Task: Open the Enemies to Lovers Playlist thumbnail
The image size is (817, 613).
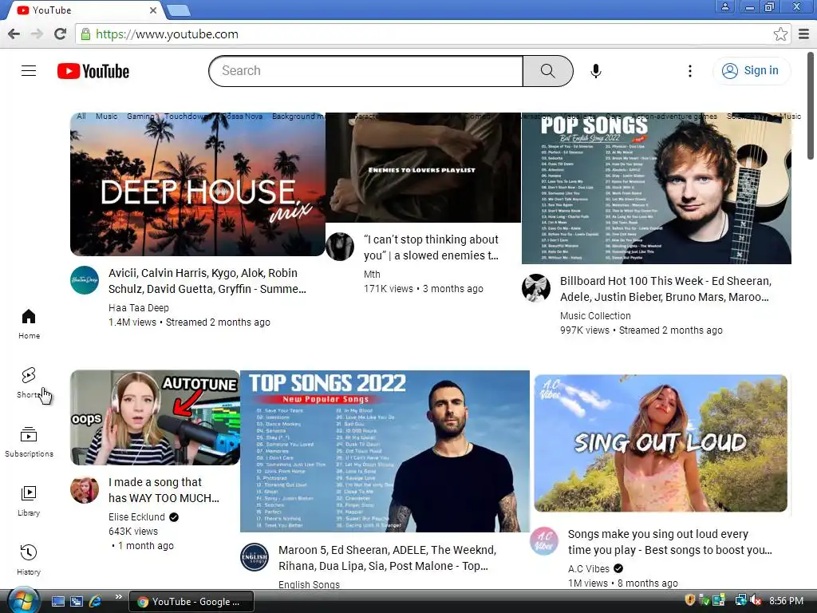Action: coord(423,168)
